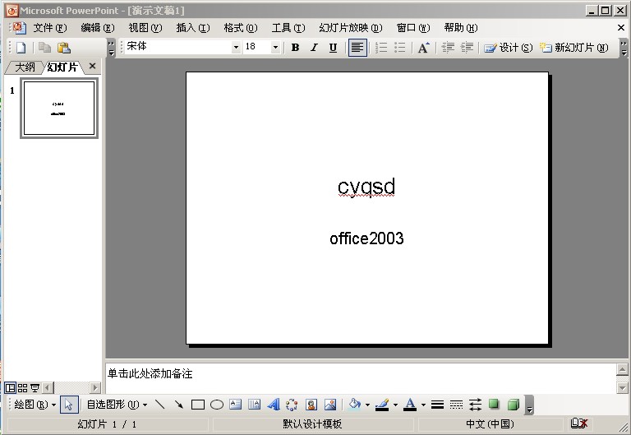Open the 插入 (Insert) menu
The width and height of the screenshot is (631, 435).
click(193, 28)
